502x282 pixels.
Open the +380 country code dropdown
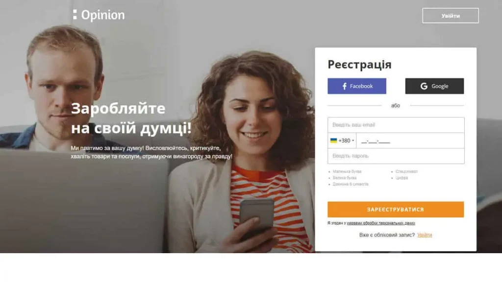click(x=342, y=141)
